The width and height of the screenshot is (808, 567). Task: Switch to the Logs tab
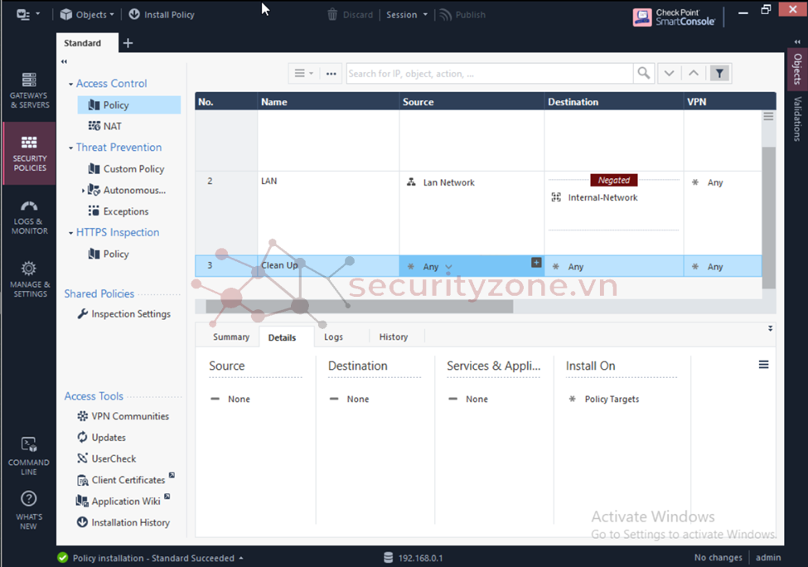[x=333, y=337]
